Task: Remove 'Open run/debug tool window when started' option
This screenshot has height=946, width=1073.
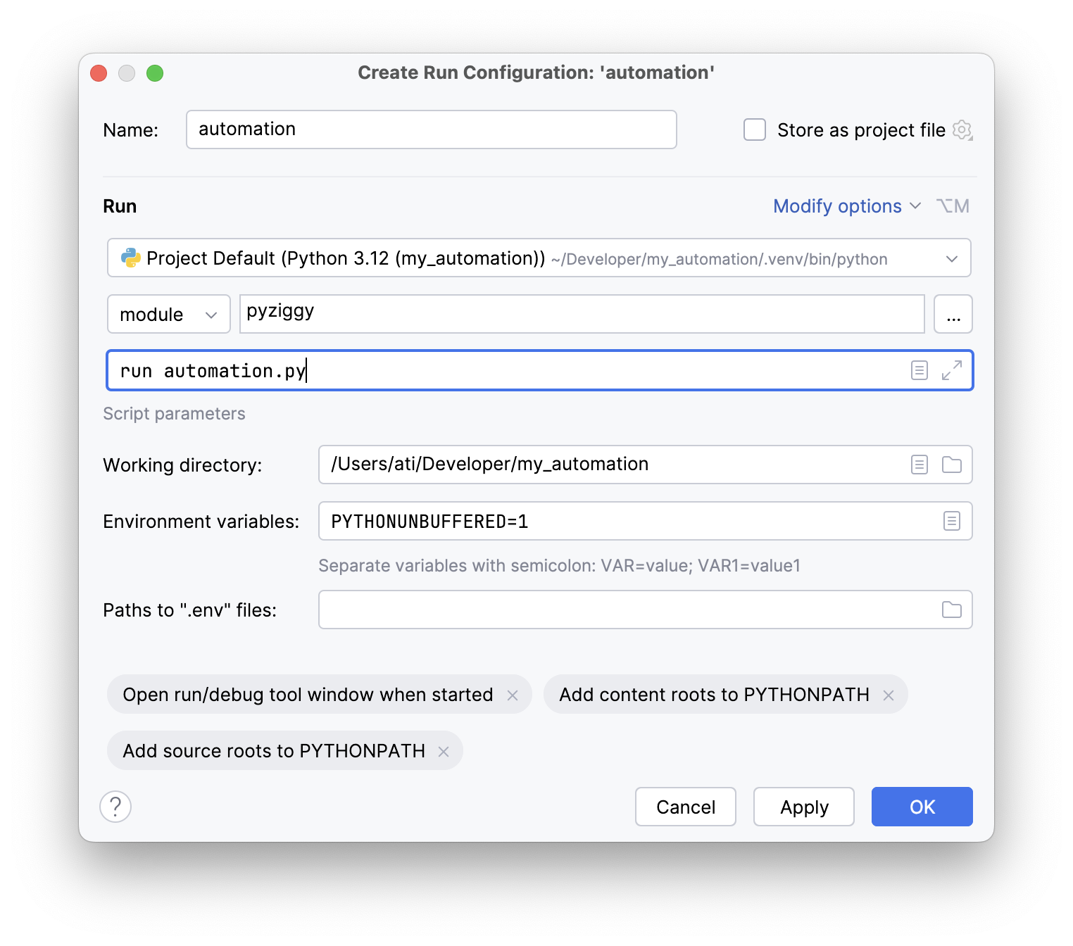Action: pos(513,695)
